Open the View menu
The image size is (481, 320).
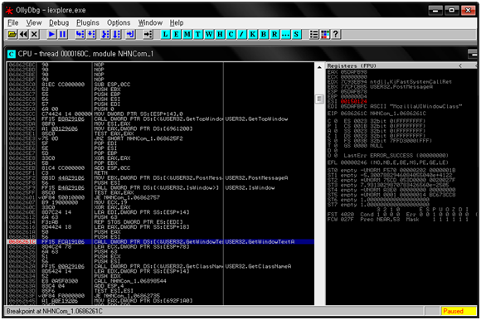coord(34,23)
